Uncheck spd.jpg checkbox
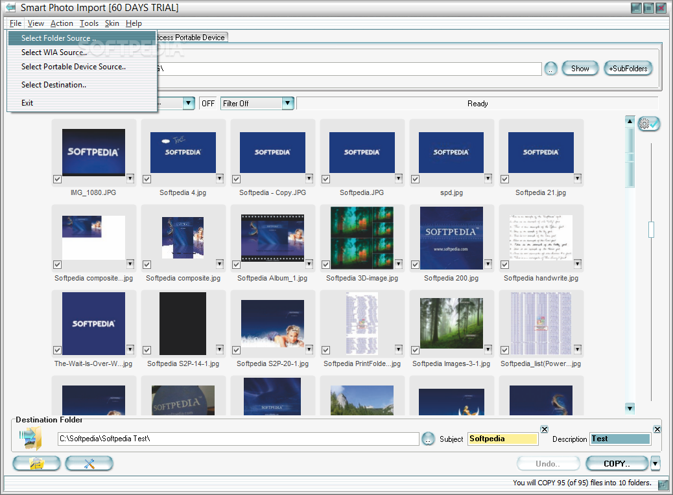The height and width of the screenshot is (495, 673). tap(415, 179)
